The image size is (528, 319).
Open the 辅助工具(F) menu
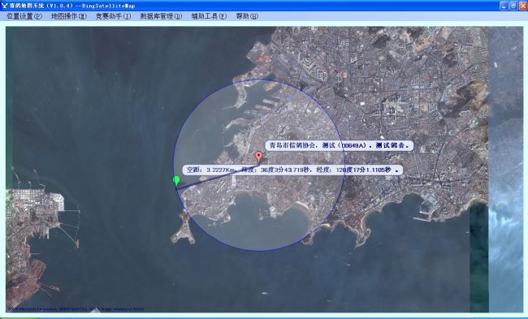[209, 16]
